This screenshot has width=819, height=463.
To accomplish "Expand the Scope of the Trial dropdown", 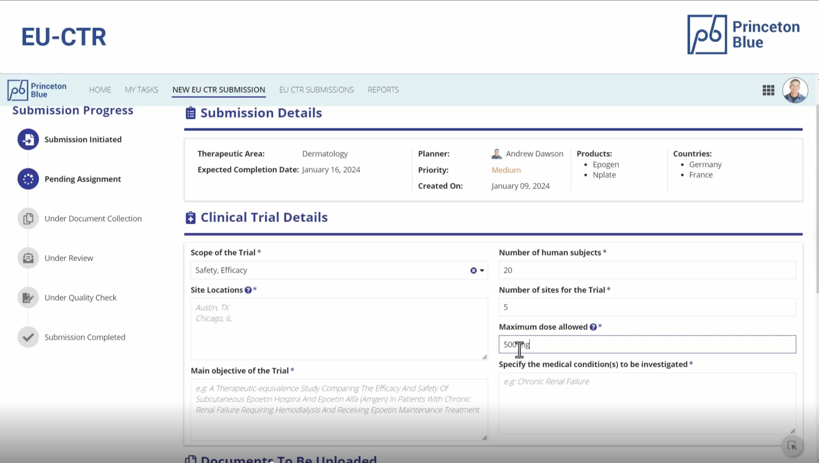I will [x=482, y=270].
